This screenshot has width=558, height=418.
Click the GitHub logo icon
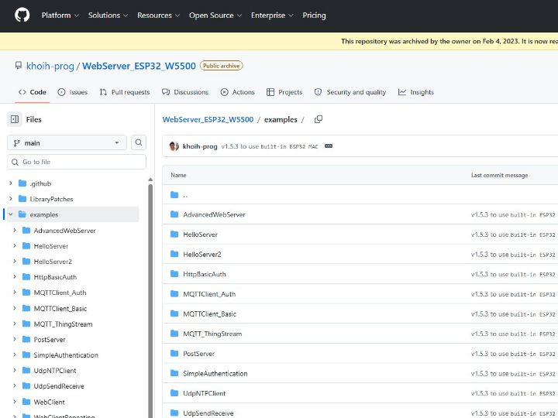22,15
